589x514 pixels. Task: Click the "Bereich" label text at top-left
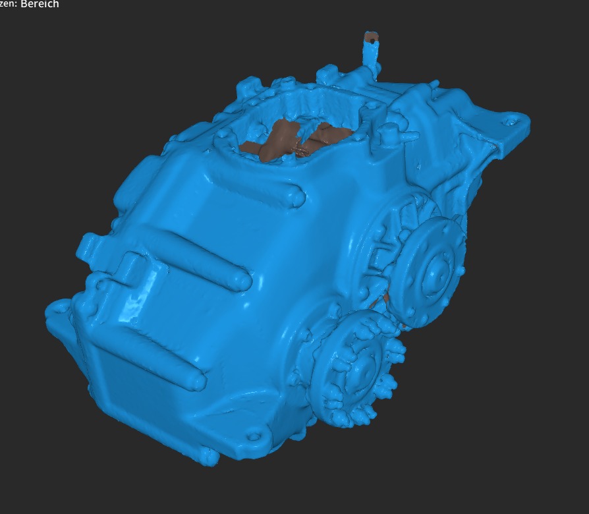[x=40, y=5]
